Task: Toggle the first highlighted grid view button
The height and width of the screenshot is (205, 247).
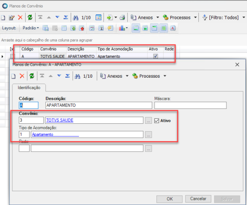Action: [x=136, y=28]
